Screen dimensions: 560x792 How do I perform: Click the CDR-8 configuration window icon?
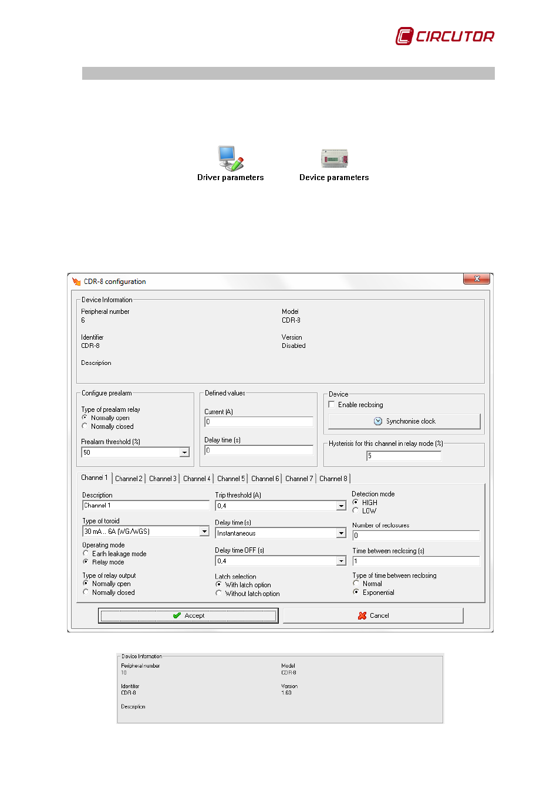click(76, 282)
